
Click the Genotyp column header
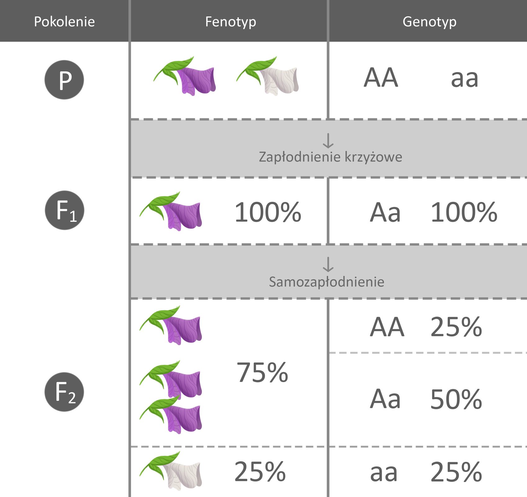point(429,21)
